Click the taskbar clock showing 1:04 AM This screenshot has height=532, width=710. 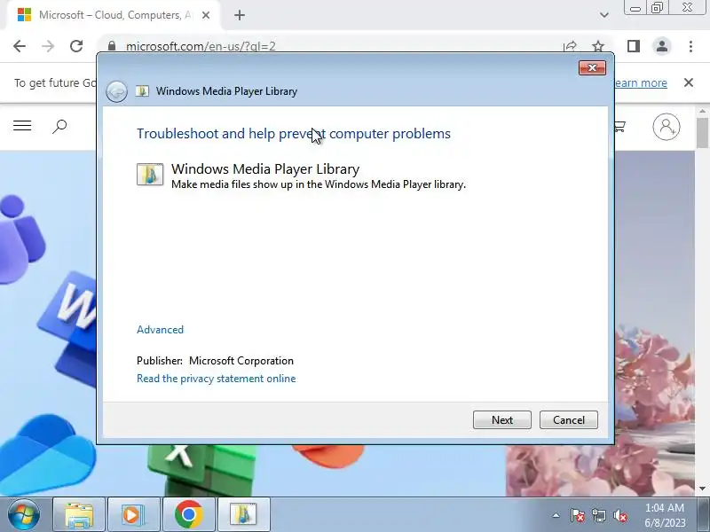665,515
